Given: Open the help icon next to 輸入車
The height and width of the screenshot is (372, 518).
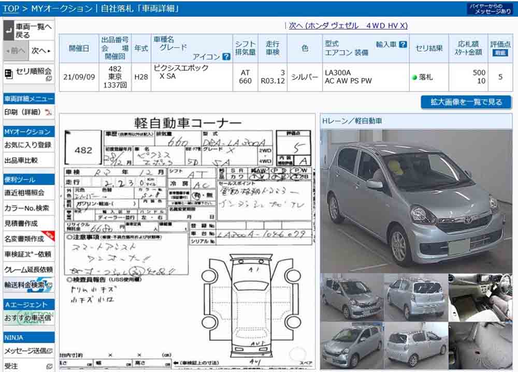Looking at the screenshot, I should point(402,44).
